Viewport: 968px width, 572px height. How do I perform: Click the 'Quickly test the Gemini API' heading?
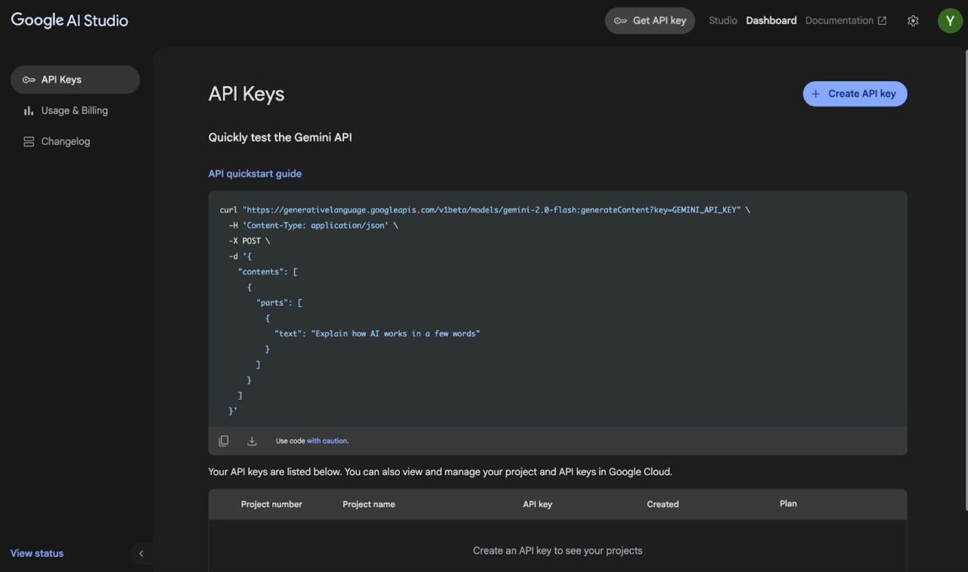coord(280,138)
